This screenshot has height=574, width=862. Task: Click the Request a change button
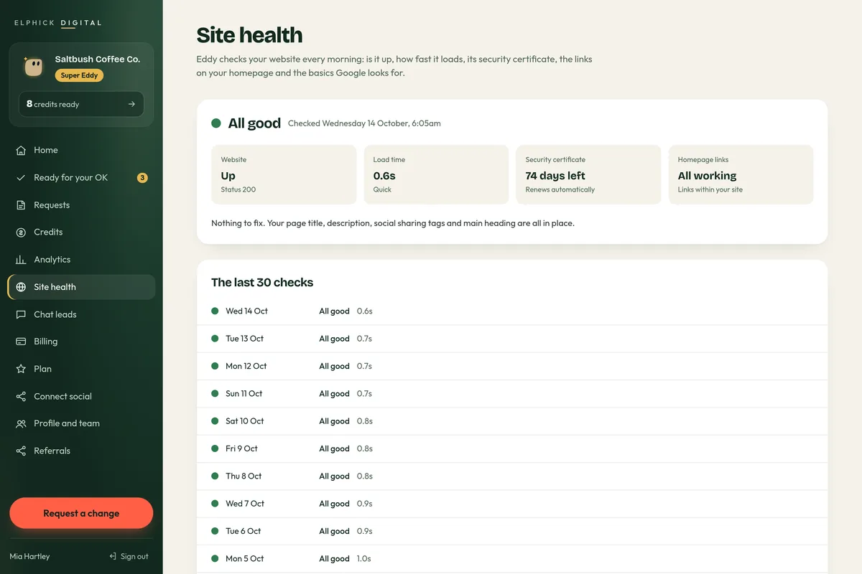click(81, 513)
